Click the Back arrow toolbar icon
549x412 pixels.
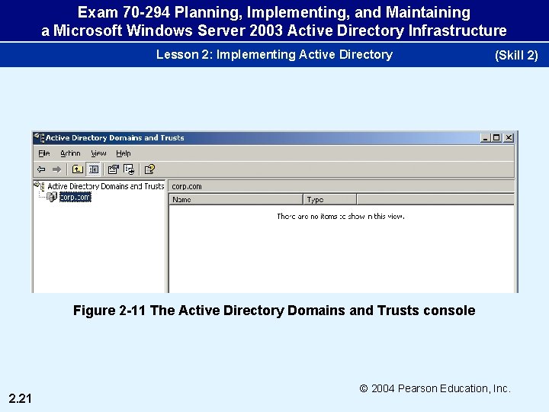tap(41, 169)
